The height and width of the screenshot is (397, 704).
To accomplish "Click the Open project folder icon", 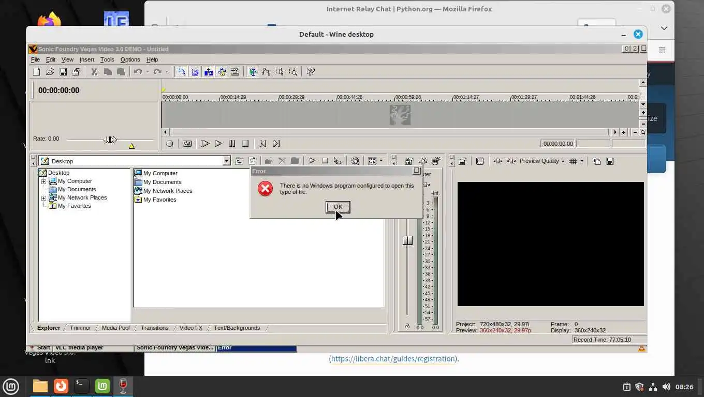I will tap(50, 72).
